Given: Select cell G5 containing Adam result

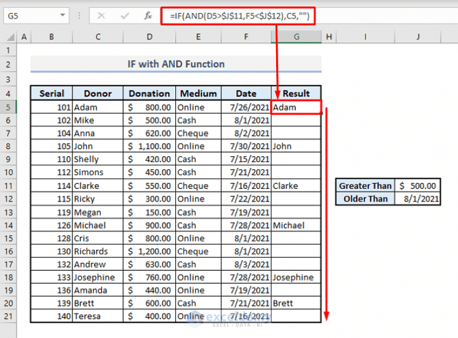Looking at the screenshot, I should [x=296, y=107].
